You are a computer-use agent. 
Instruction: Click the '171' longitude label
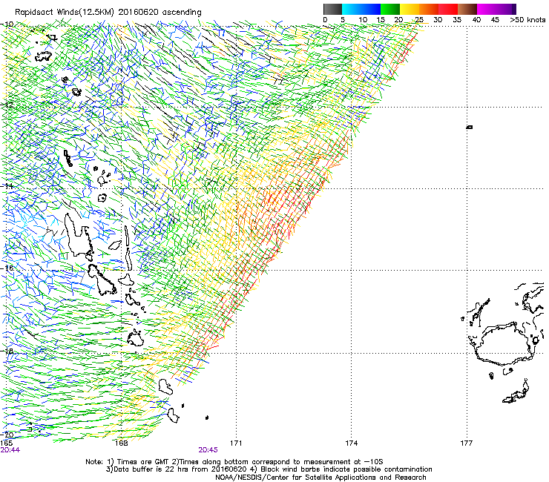pos(236,443)
